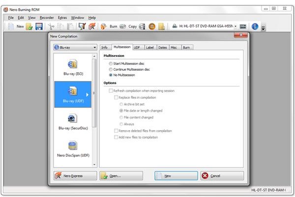Click the blue information icon
Image resolution: width=295 pixels, height=197 pixels.
255,27
